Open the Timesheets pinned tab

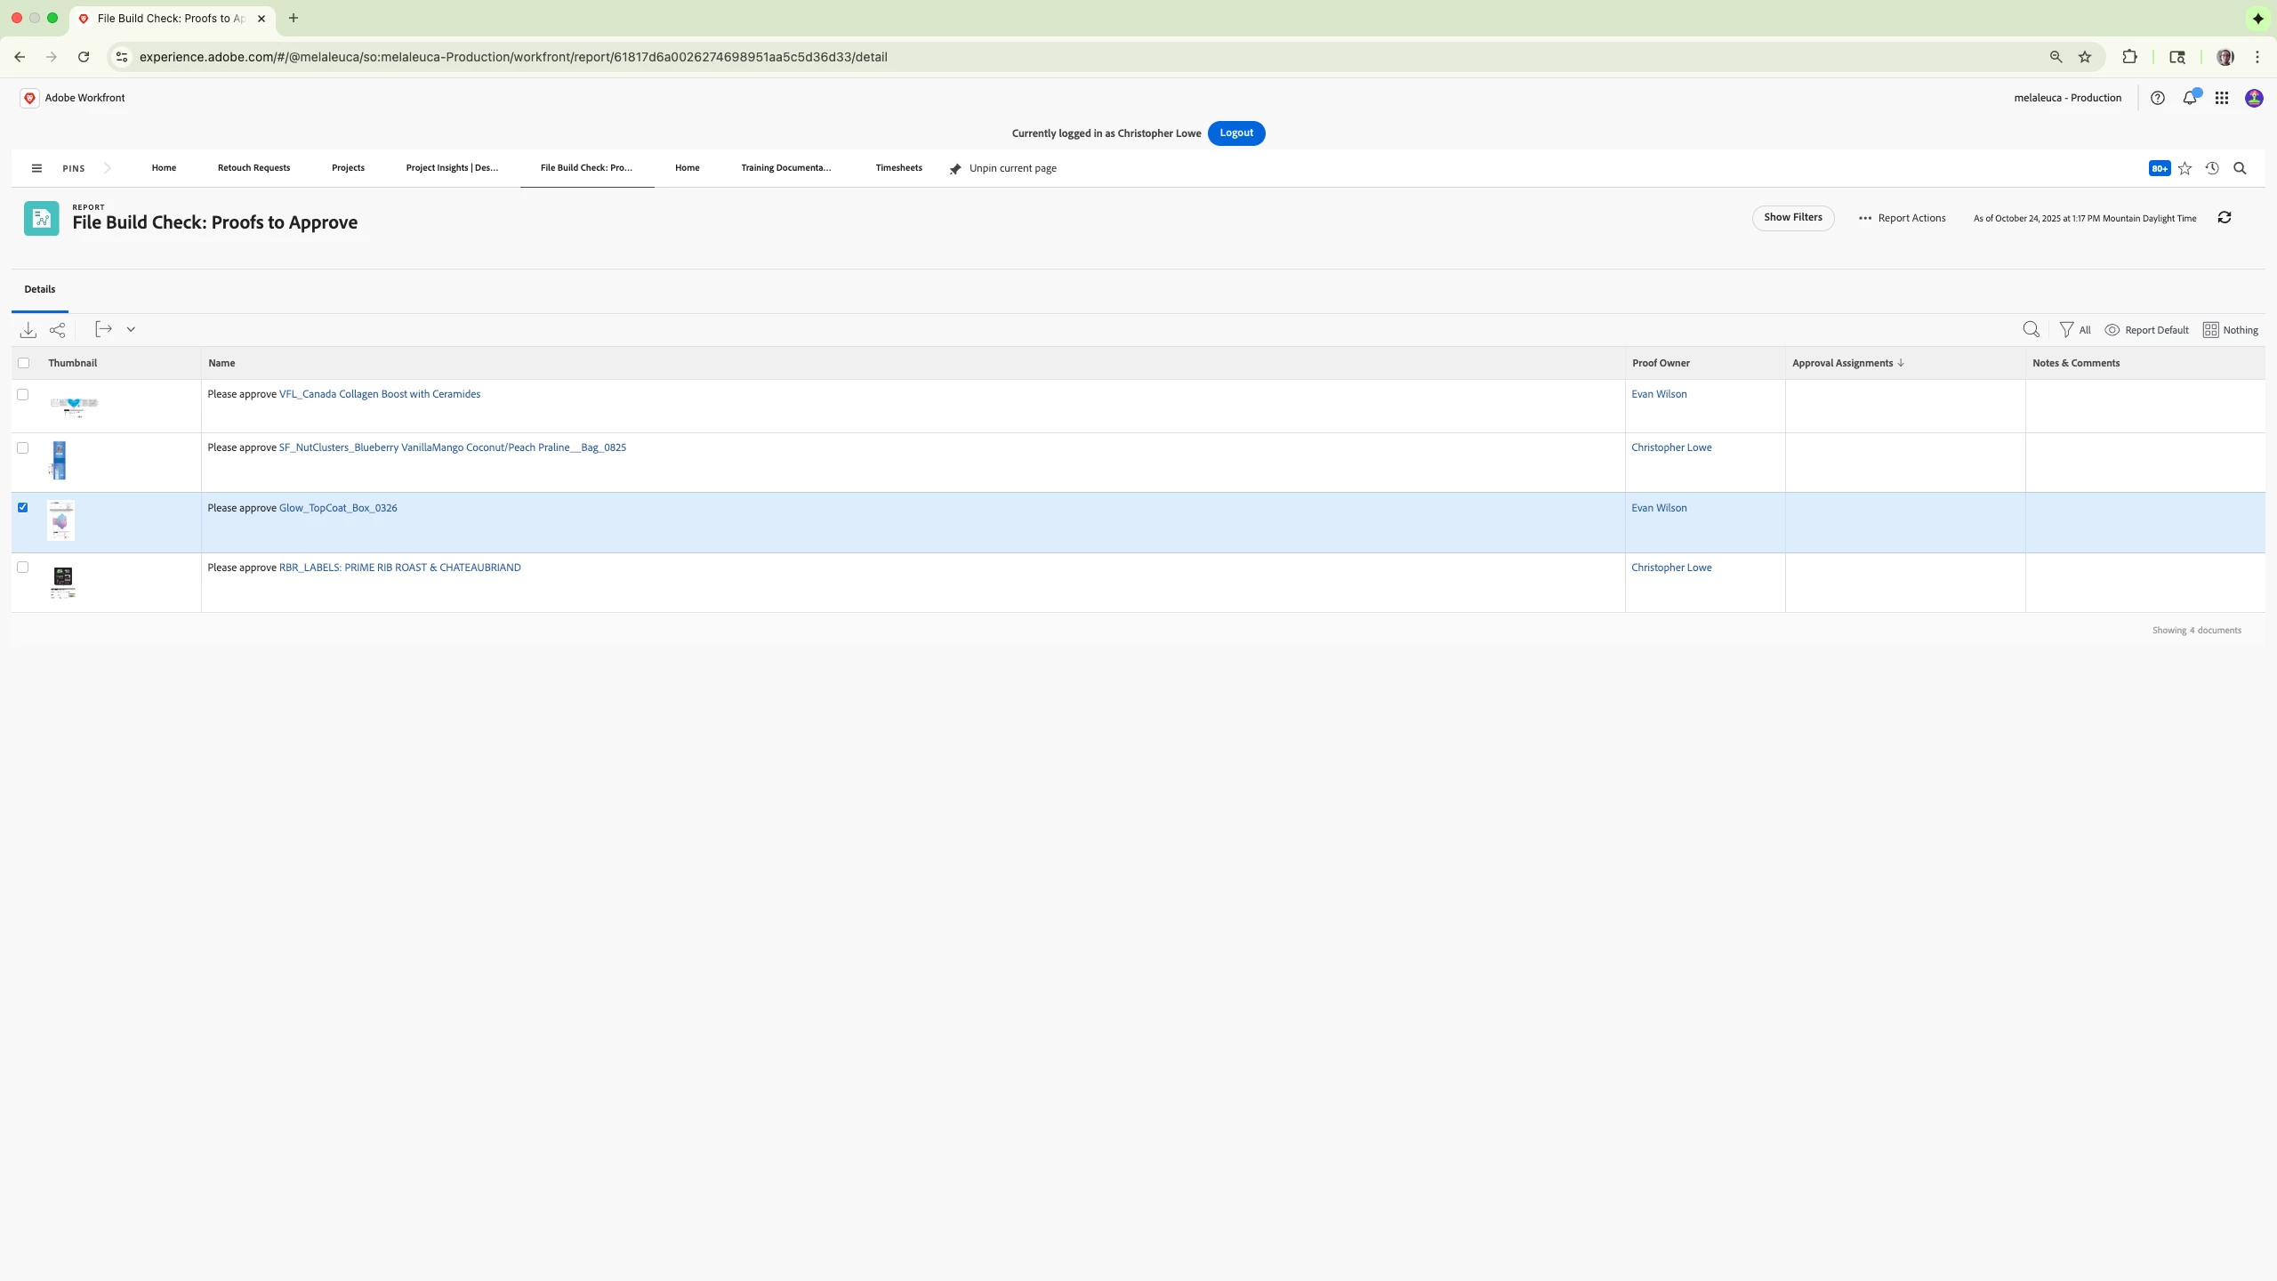[x=898, y=168]
